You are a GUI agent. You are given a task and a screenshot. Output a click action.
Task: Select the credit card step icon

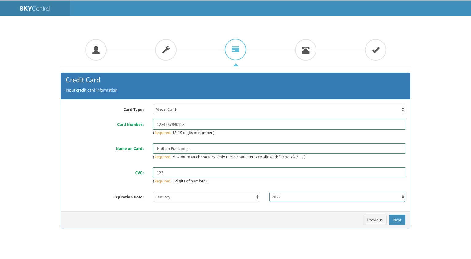pyautogui.click(x=235, y=50)
